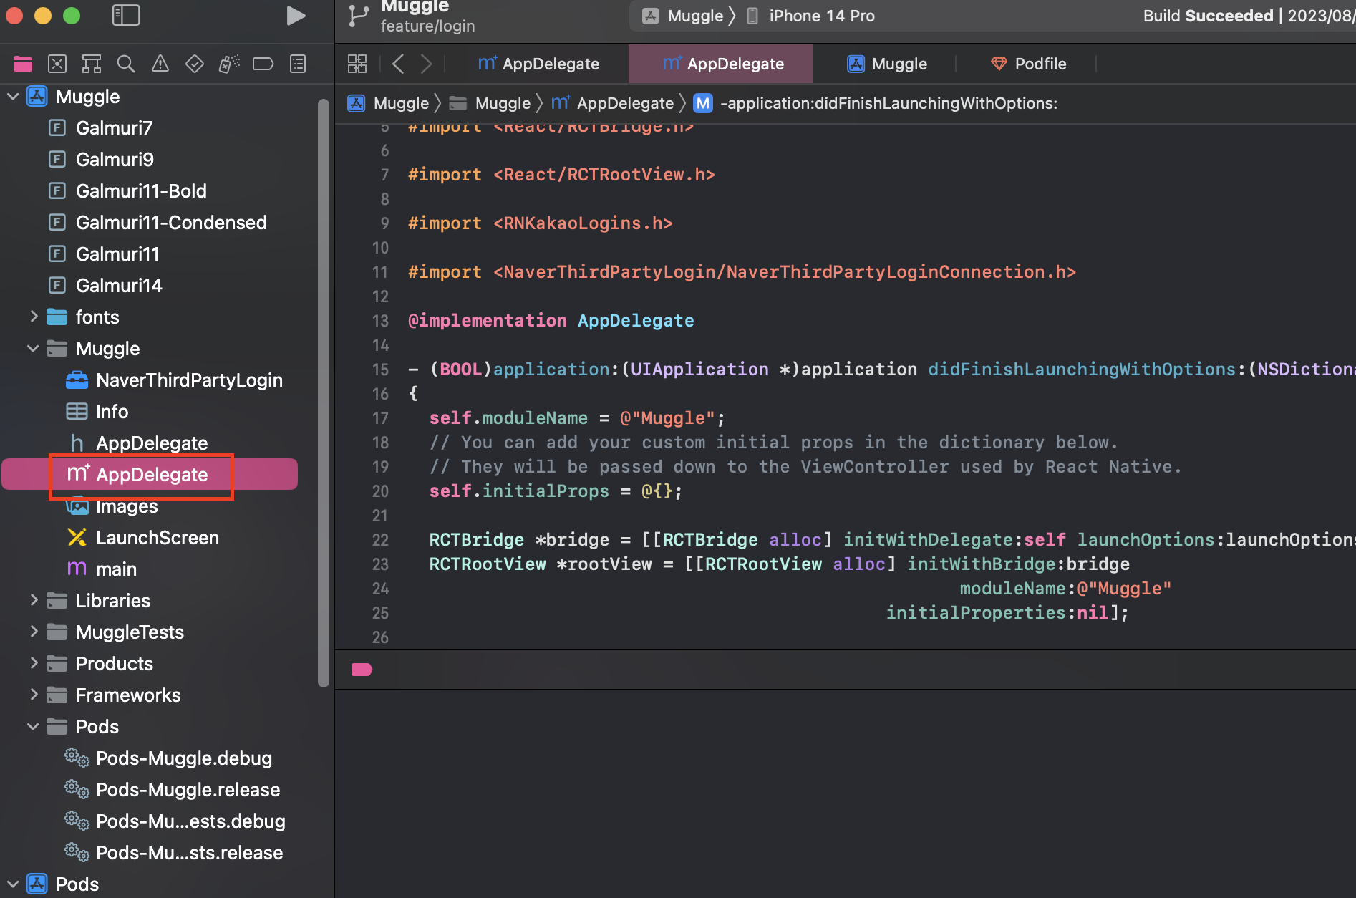Open the Test navigator diamond icon

(195, 64)
